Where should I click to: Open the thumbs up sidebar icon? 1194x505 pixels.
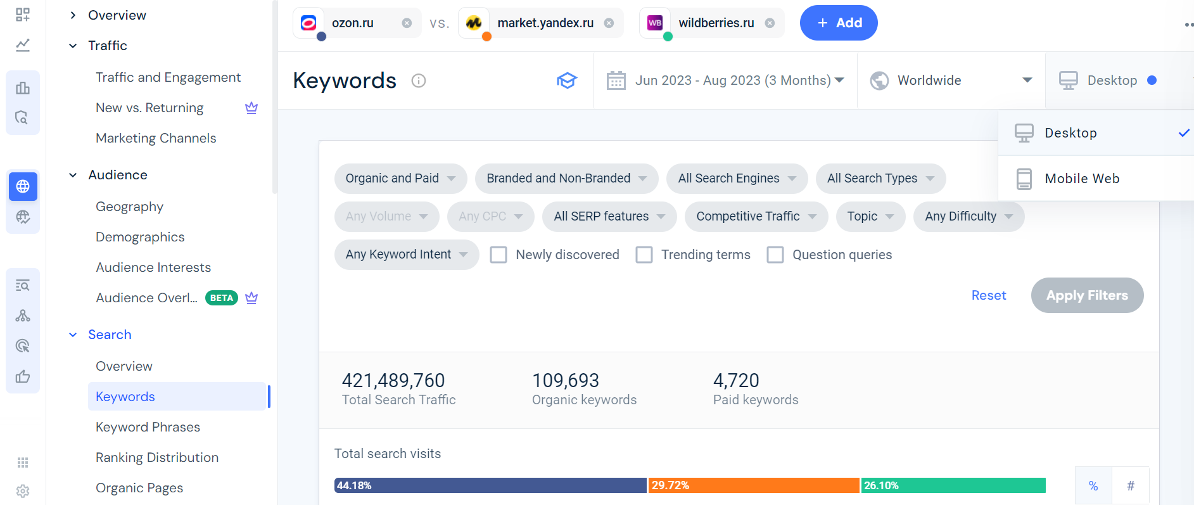pos(23,376)
